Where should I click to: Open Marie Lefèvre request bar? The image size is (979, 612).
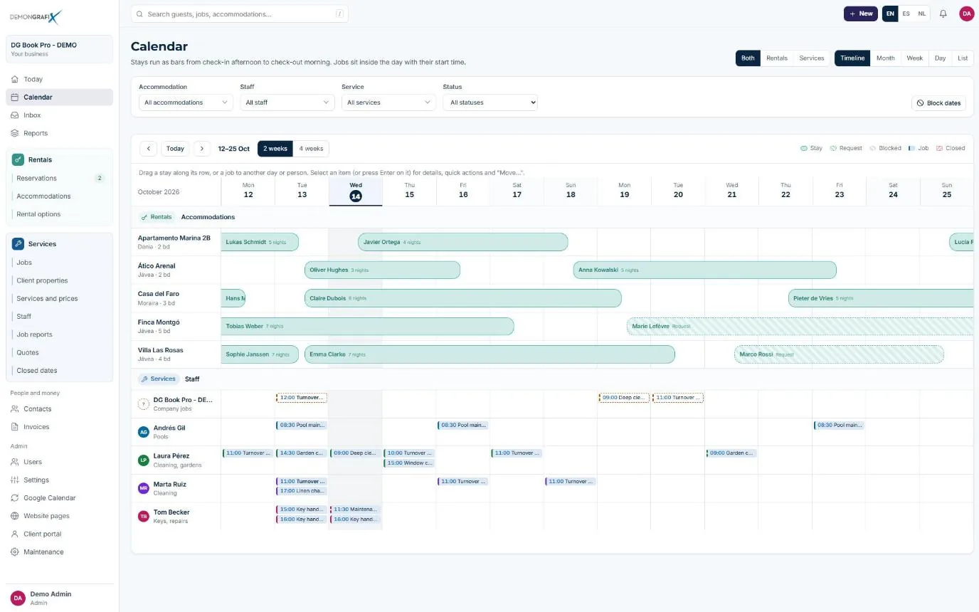coord(800,327)
